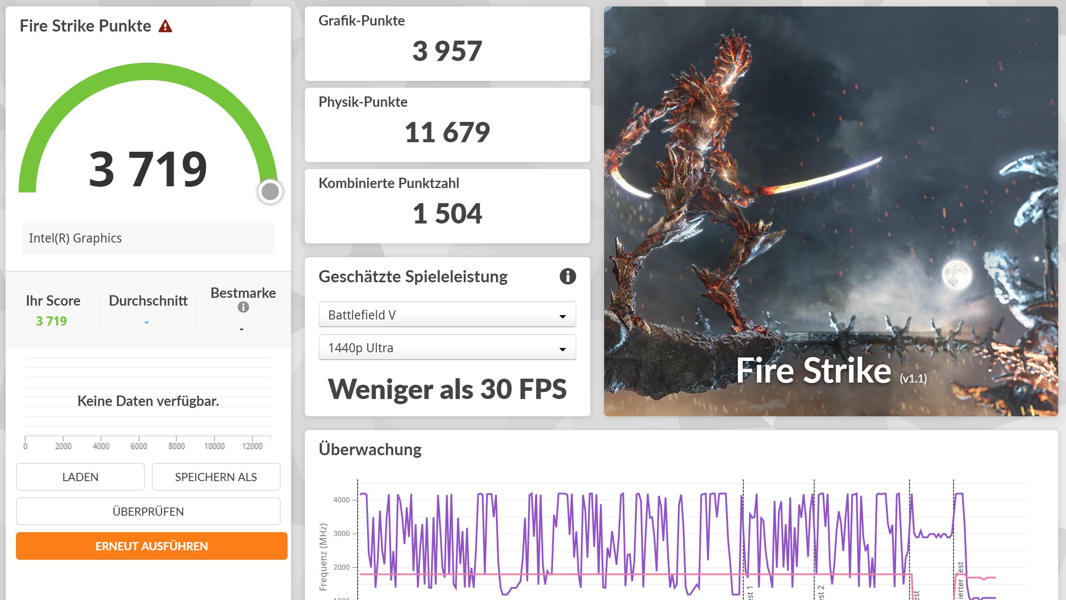Click the Bestmarke info icon
This screenshot has height=600, width=1066.
pyautogui.click(x=243, y=307)
